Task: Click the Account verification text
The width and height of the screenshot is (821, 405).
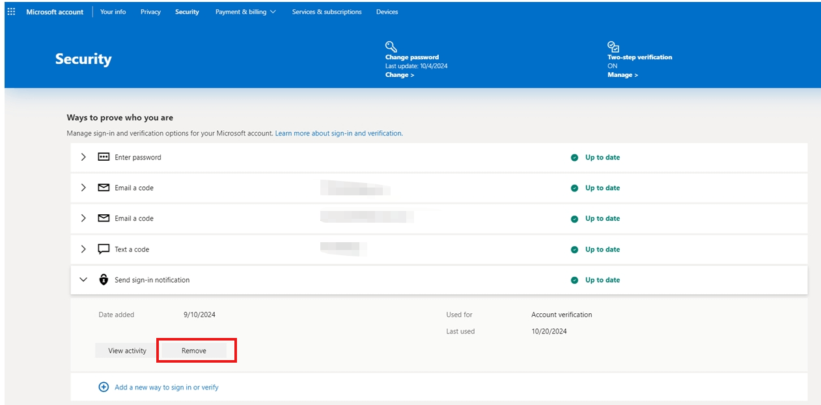Action: coord(562,314)
